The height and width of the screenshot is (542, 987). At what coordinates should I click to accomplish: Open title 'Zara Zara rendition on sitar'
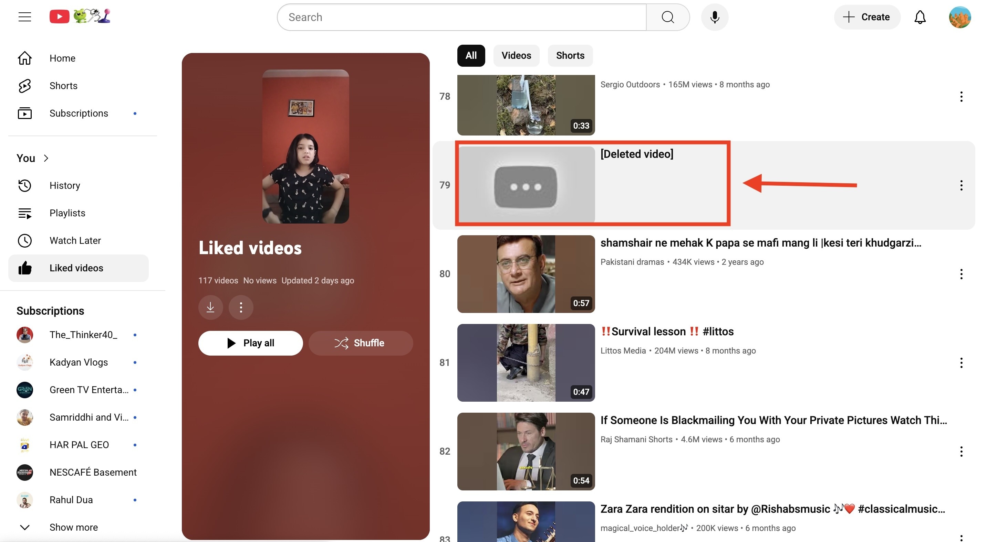[773, 509]
